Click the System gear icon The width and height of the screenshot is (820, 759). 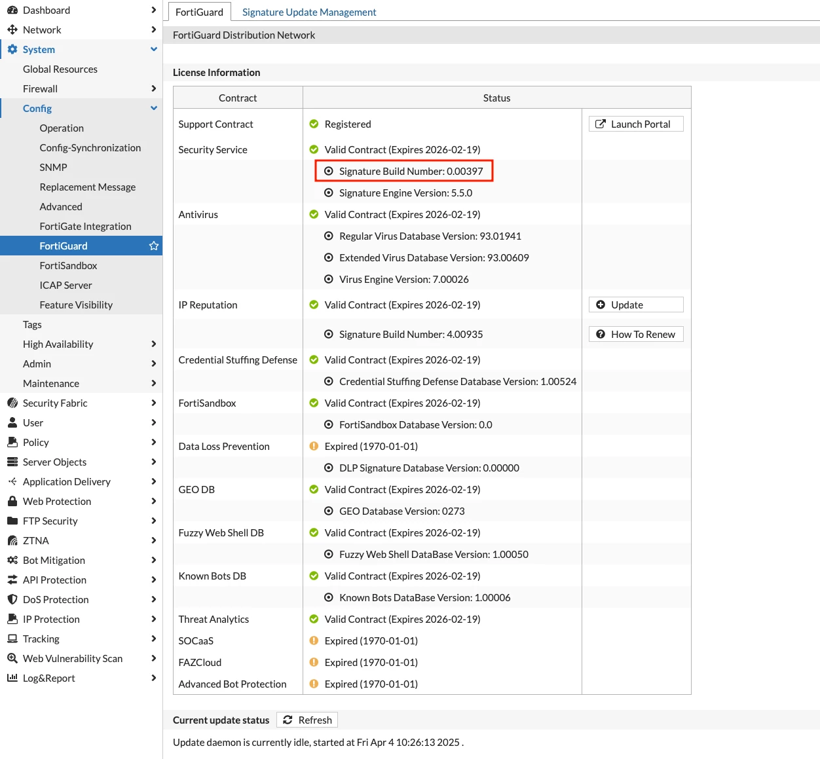[x=12, y=49]
